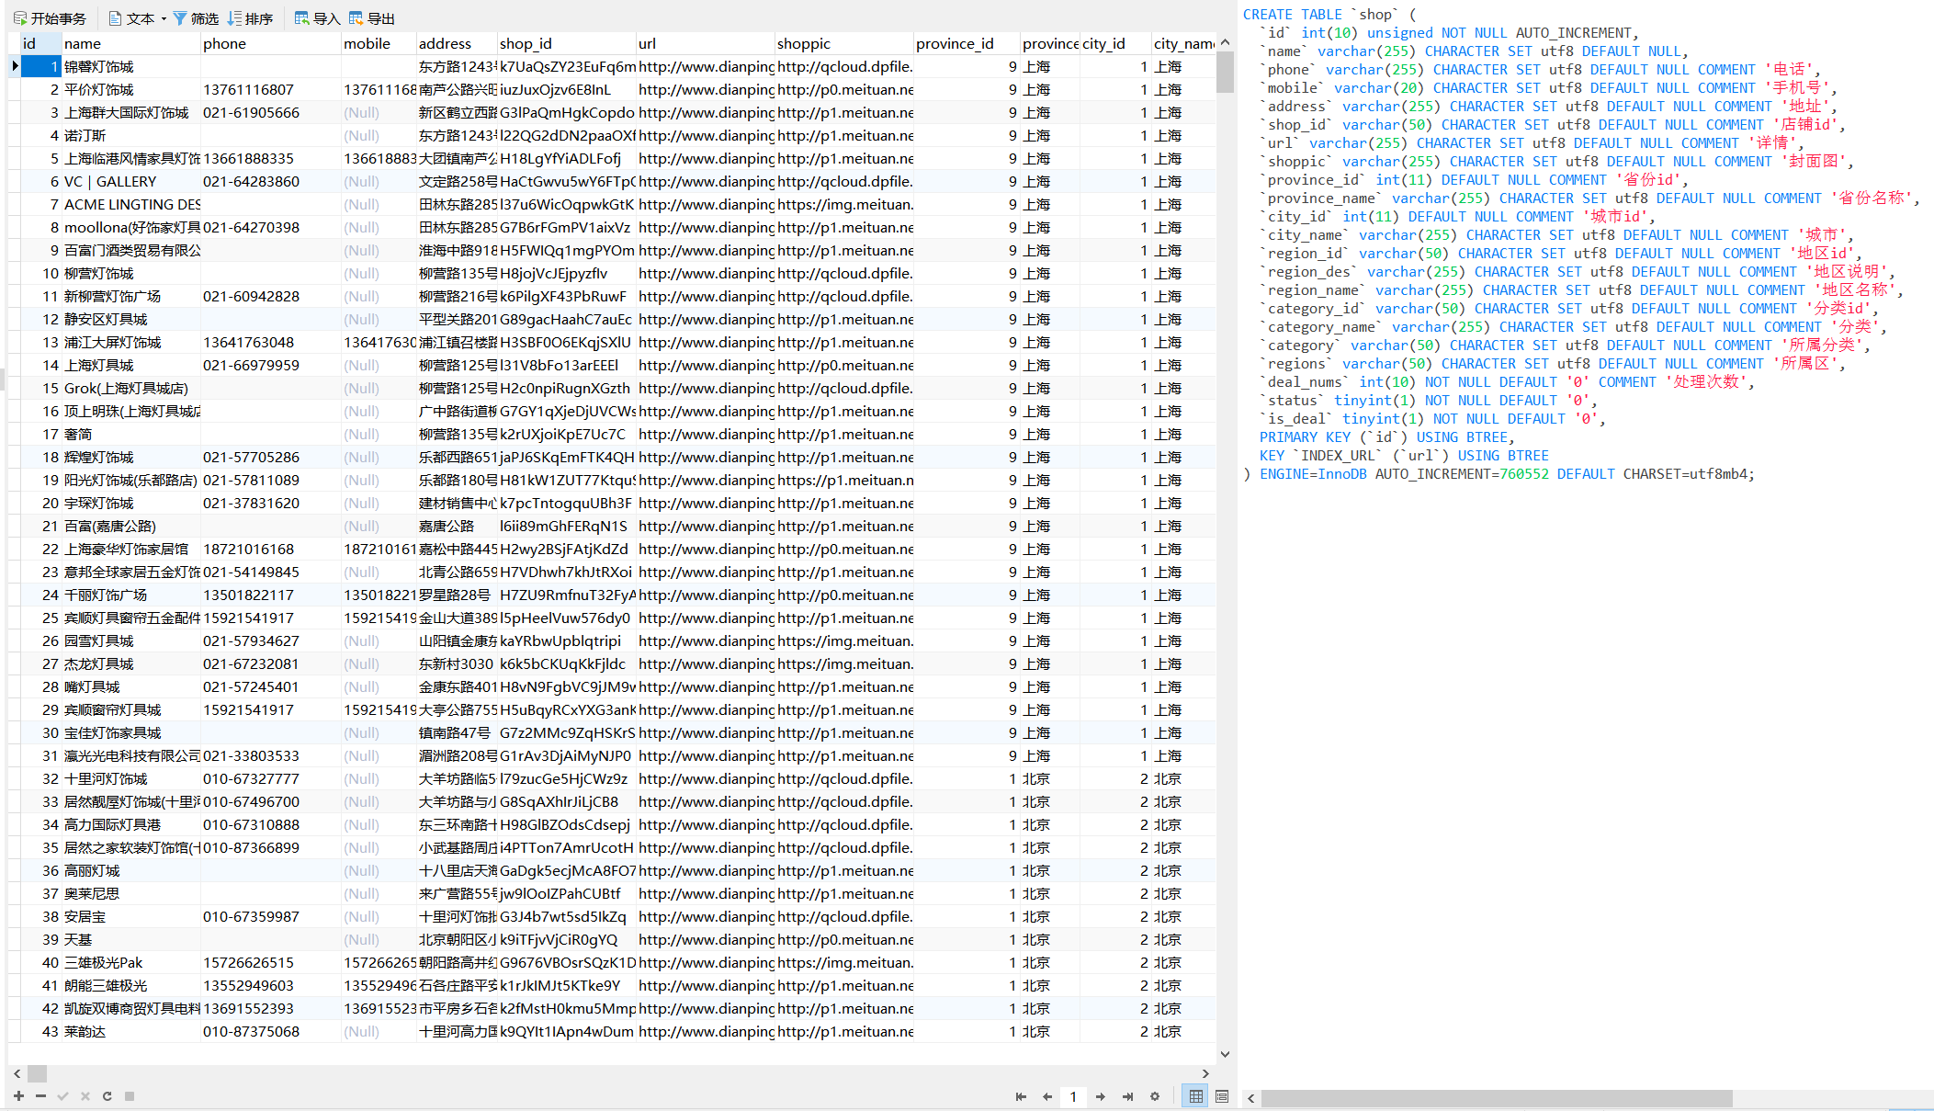
Task: Click the mobile column header
Action: [379, 43]
